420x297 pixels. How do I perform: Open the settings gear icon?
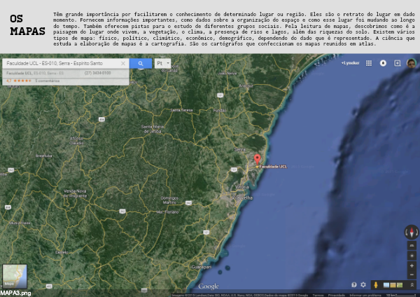363,284
